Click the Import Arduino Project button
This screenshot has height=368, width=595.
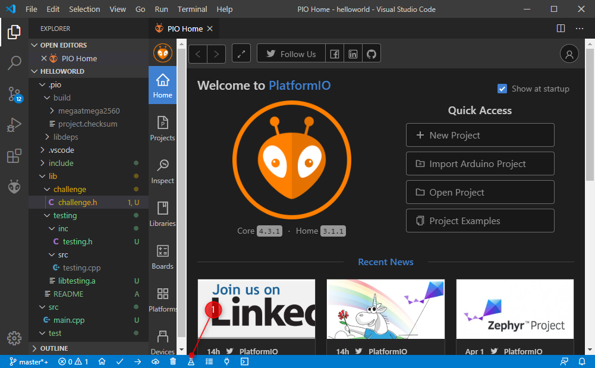[x=480, y=163]
